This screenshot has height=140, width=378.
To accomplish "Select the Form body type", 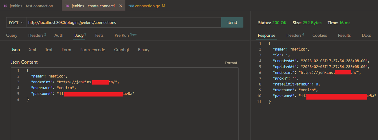I will pos(66,50).
